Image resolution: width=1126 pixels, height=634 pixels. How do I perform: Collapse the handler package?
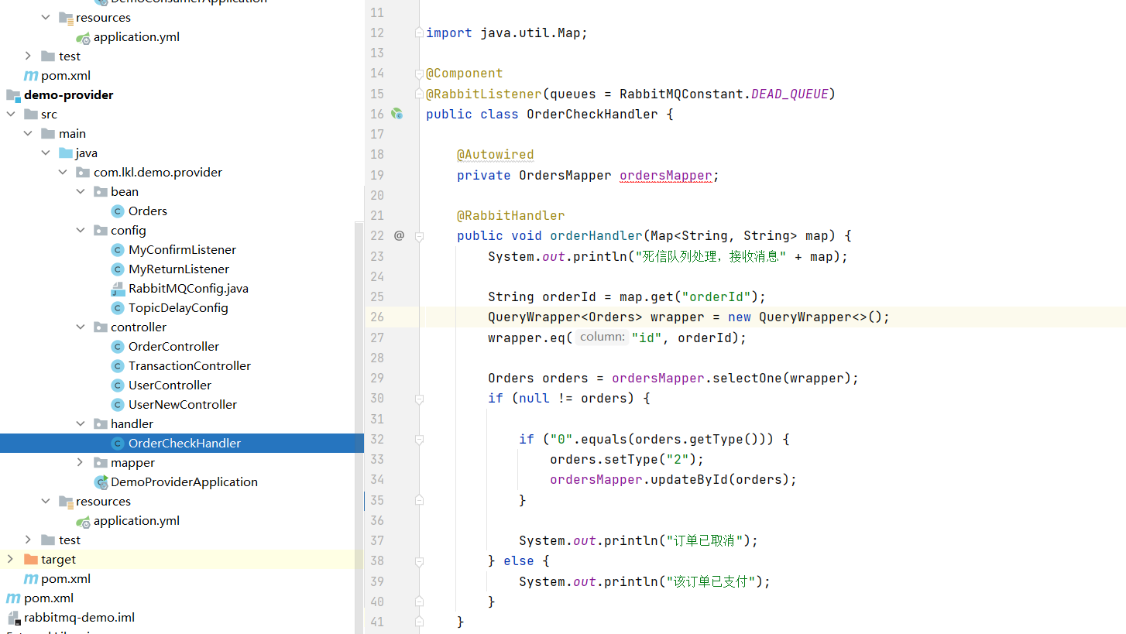tap(80, 424)
